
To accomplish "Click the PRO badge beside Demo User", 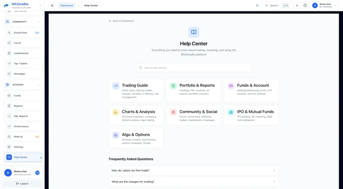I will coord(38,173).
